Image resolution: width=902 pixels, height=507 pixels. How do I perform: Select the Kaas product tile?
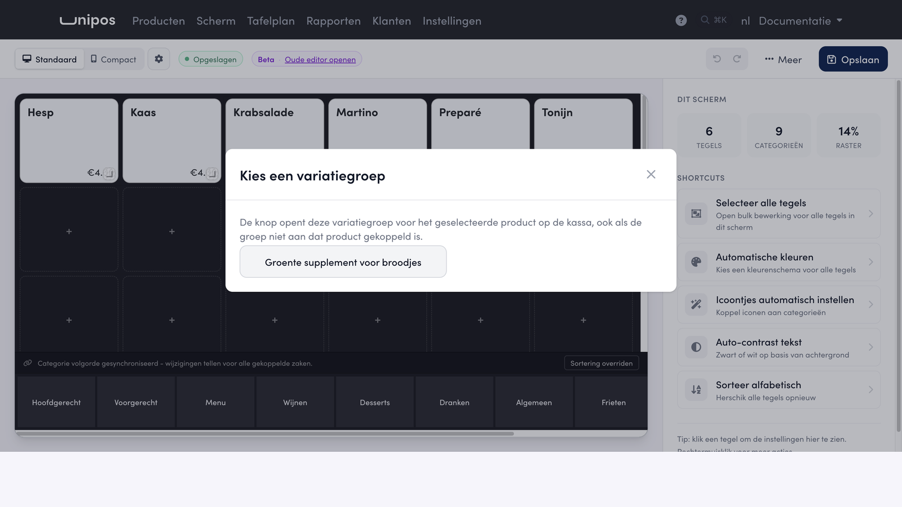pyautogui.click(x=172, y=141)
